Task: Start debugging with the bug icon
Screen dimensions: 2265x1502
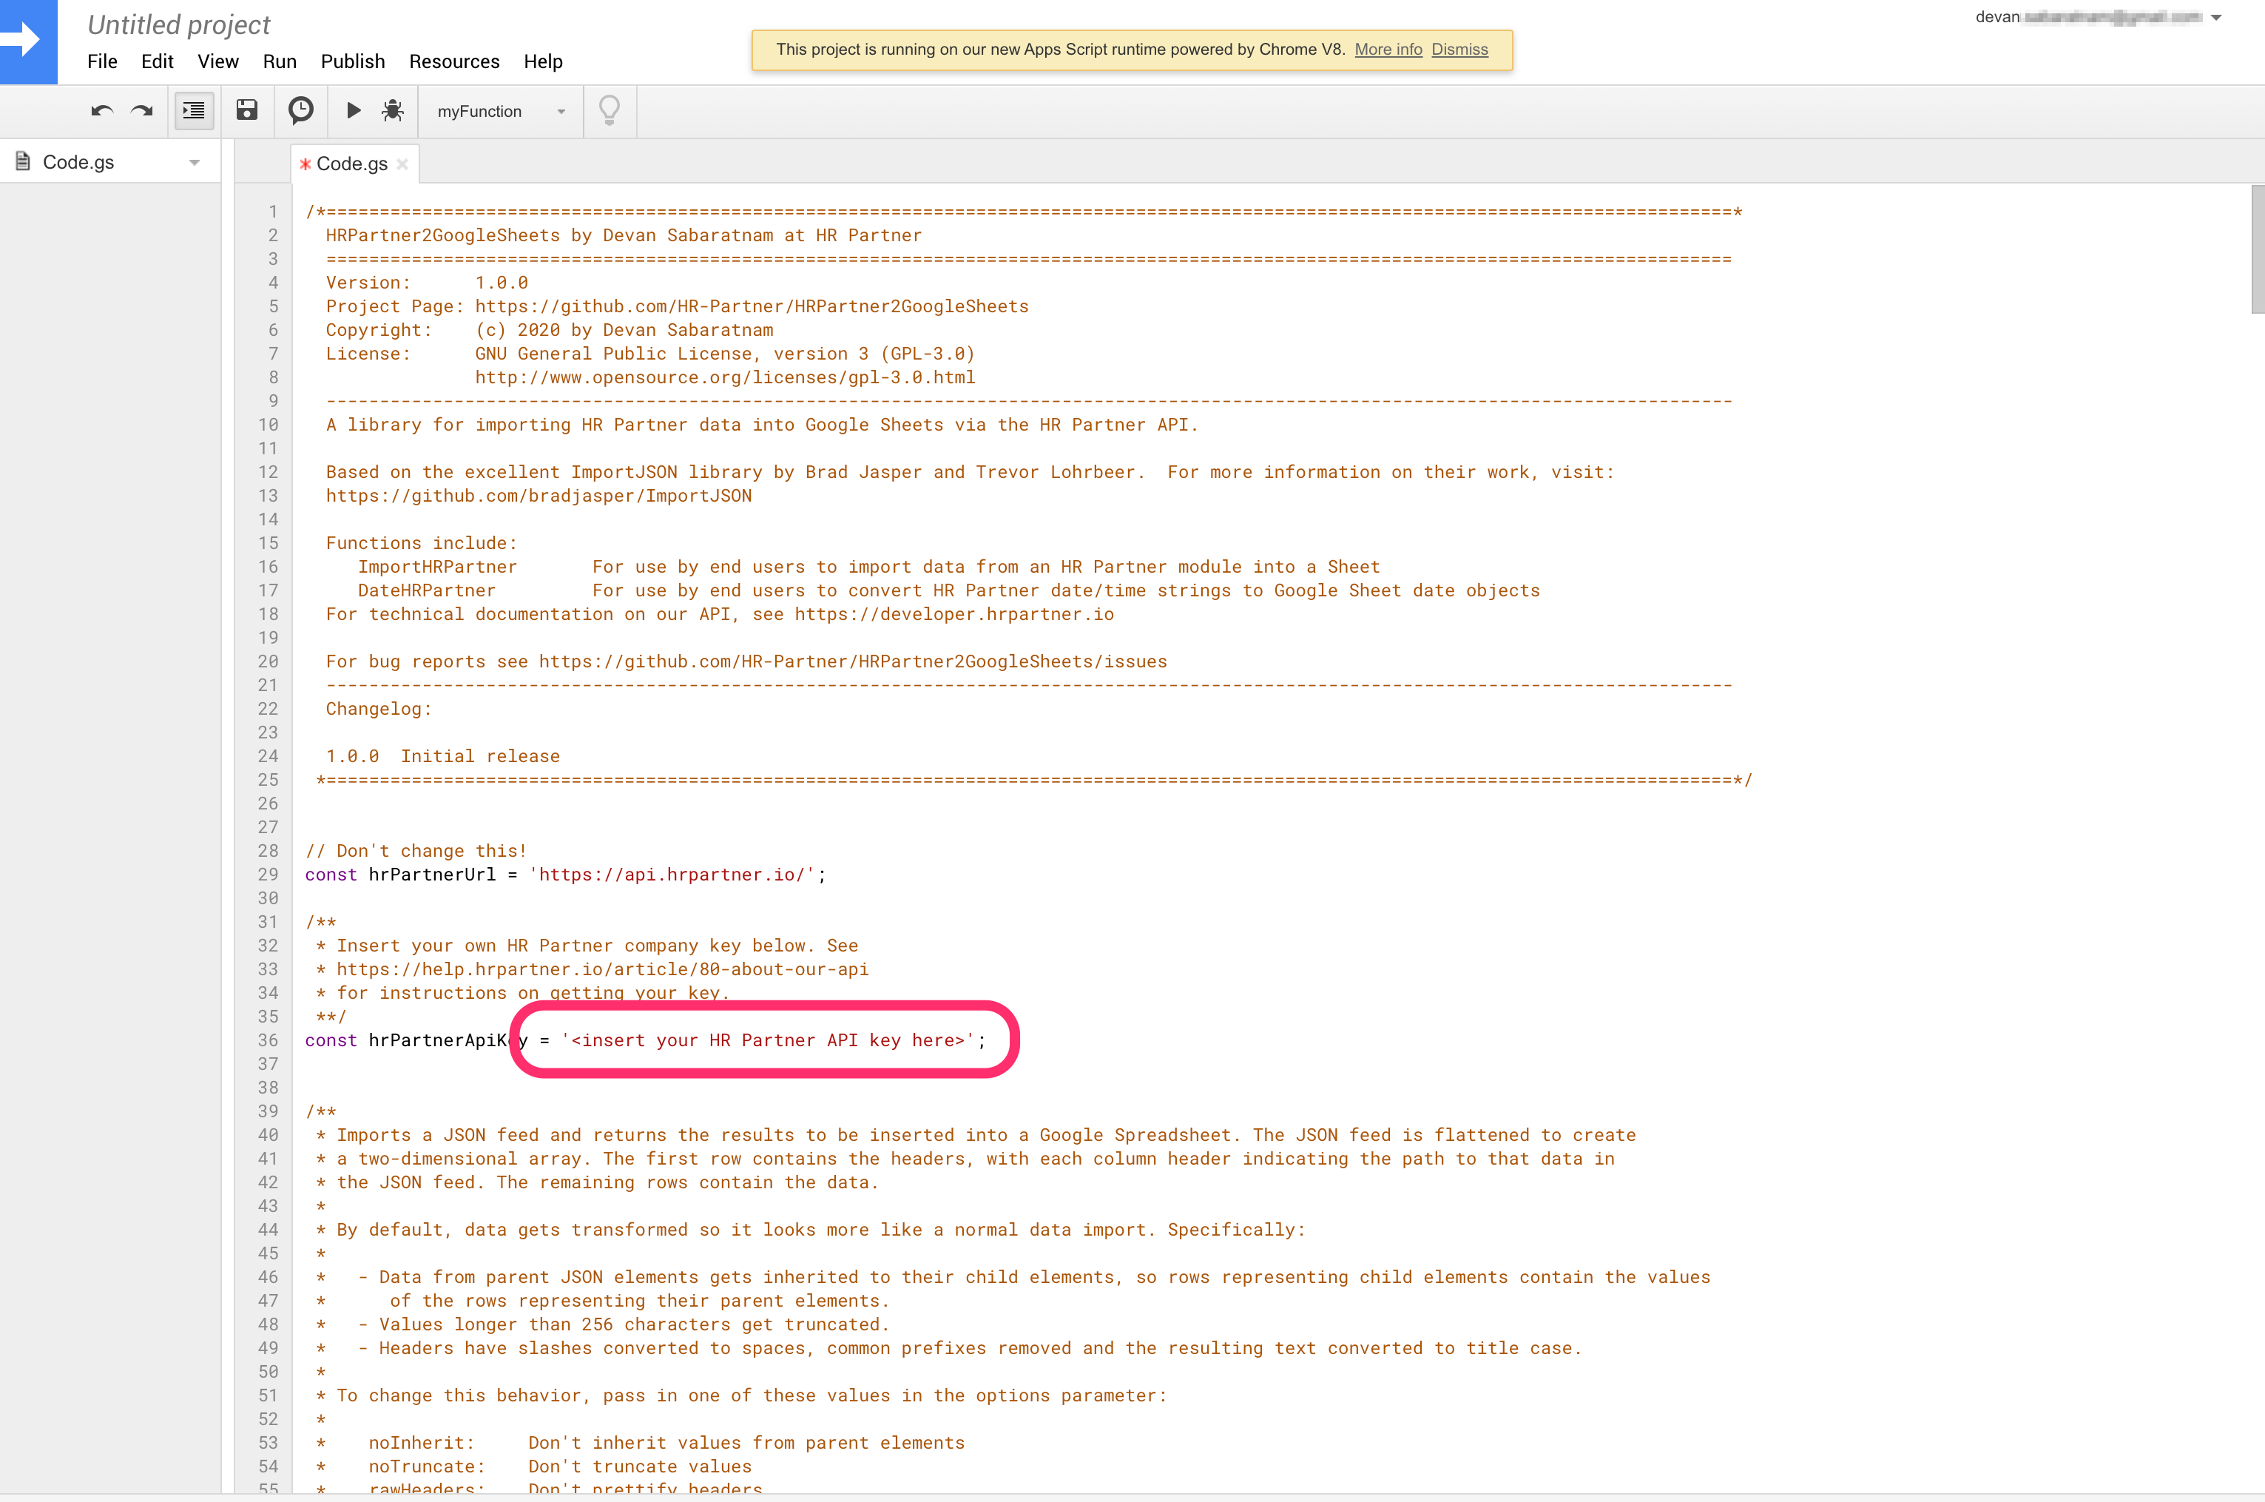Action: pyautogui.click(x=393, y=110)
